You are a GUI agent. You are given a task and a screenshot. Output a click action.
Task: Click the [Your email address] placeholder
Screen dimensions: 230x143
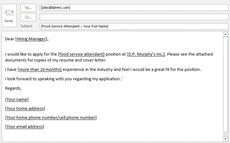(x=25, y=127)
